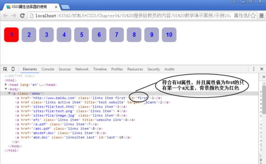The height and width of the screenshot is (164, 266).
Task: Select anchor row sites/file/test.html
Action: 71,107
